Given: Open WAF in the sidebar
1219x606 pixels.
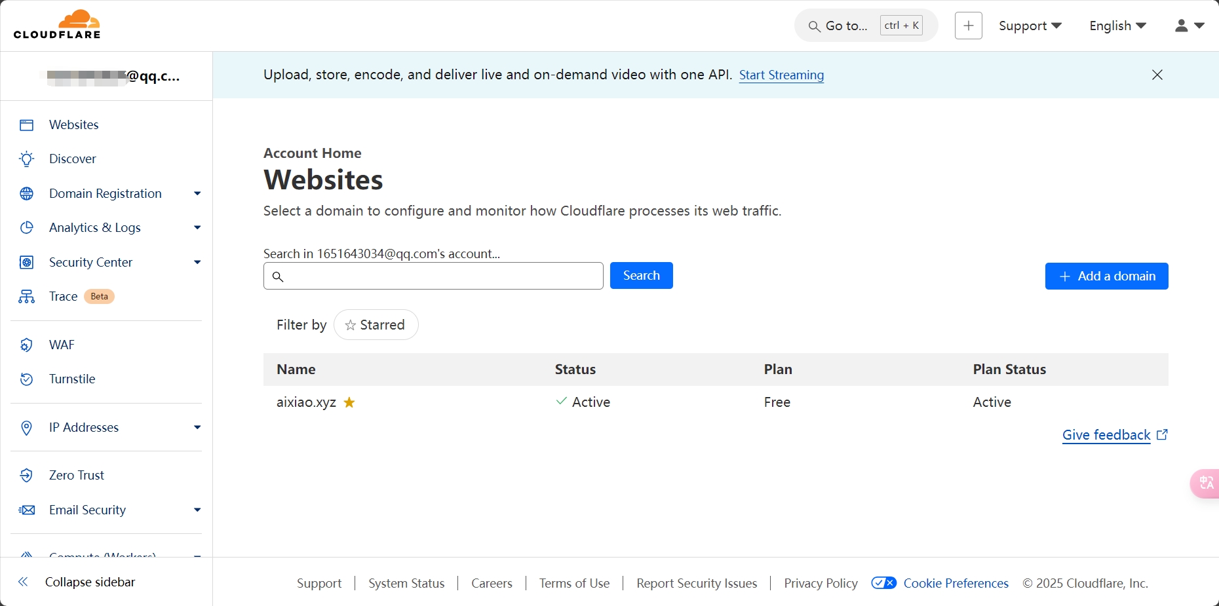Looking at the screenshot, I should pos(62,345).
